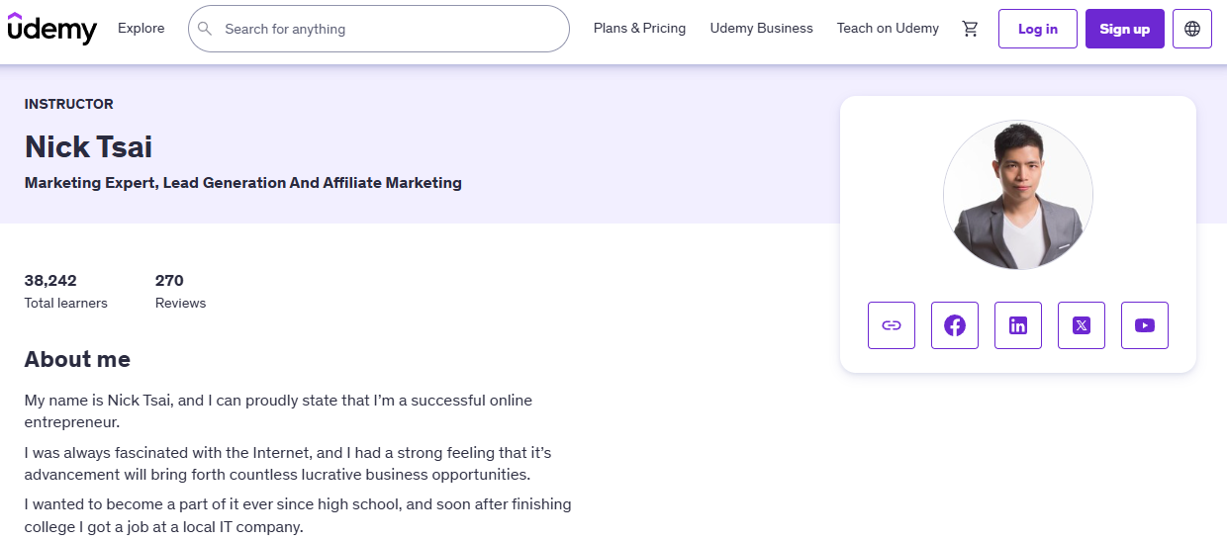Open Teach on Udemy link

coord(888,28)
